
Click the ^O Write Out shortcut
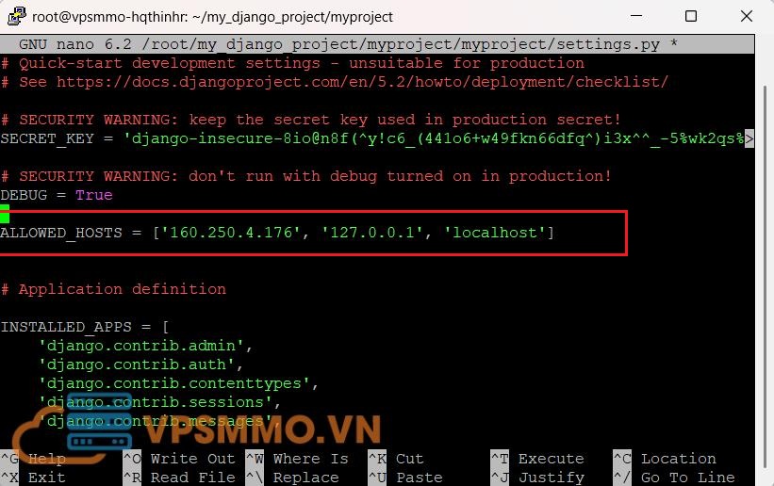click(x=179, y=459)
